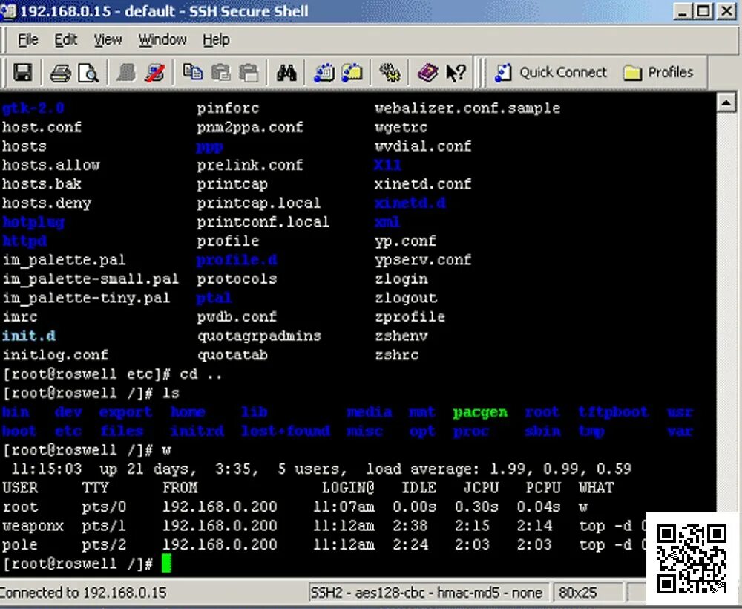Viewport: 742px width, 609px height.
Task: Click the "LOGIN@" column header
Action: click(x=348, y=488)
